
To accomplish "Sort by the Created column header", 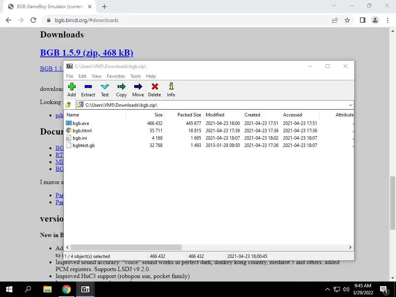I will [x=261, y=114].
